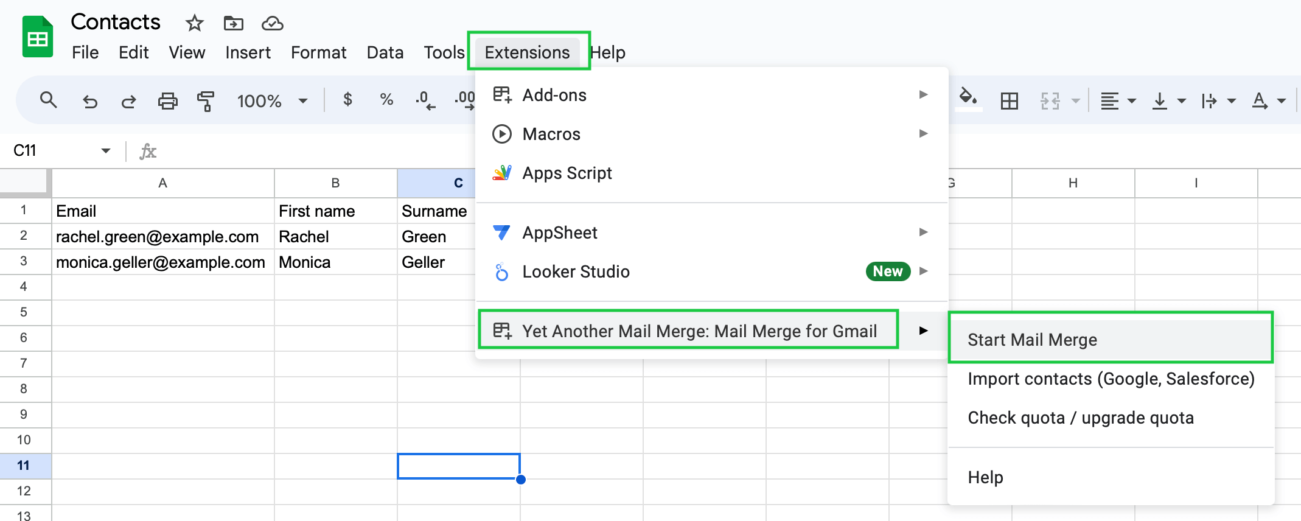
Task: Expand the merge cells dropdown arrow
Action: [1076, 101]
